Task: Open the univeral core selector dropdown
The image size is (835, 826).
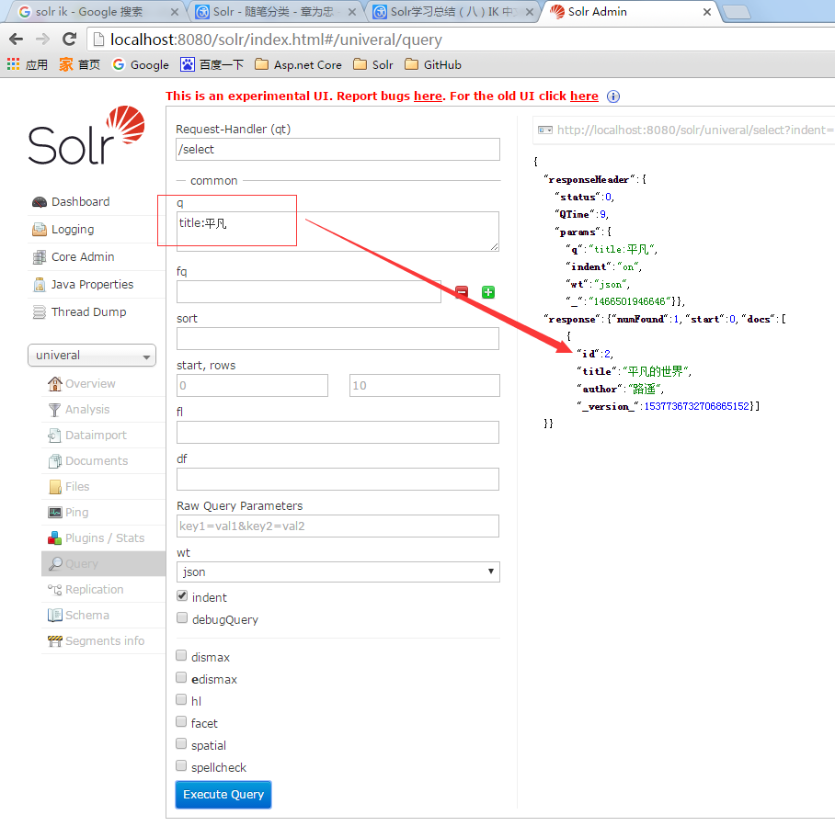Action: (x=92, y=356)
